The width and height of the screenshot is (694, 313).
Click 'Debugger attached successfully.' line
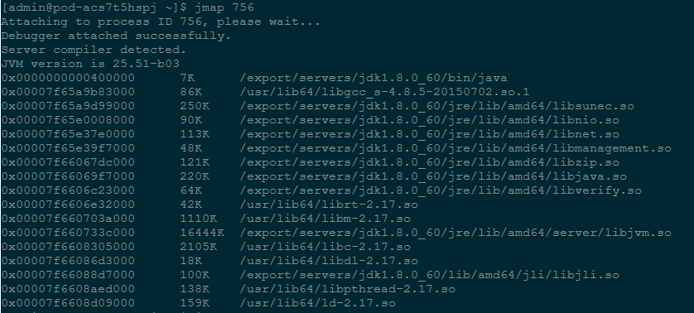[x=116, y=36]
